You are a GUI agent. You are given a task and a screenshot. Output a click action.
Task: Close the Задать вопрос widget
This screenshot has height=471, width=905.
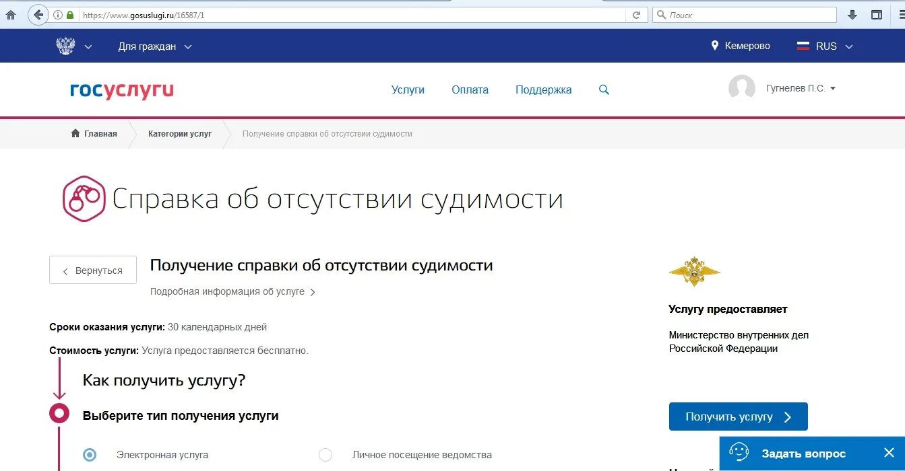889,453
